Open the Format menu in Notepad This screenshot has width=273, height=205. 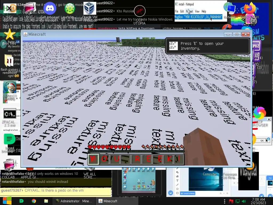(x=189, y=11)
